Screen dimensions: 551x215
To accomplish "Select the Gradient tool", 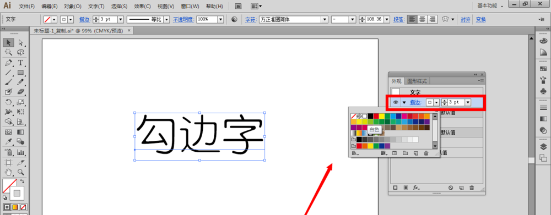I will point(20,132).
